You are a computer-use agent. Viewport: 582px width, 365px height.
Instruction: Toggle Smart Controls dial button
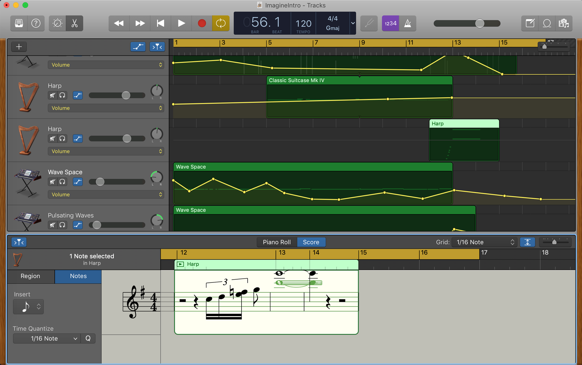pyautogui.click(x=57, y=23)
